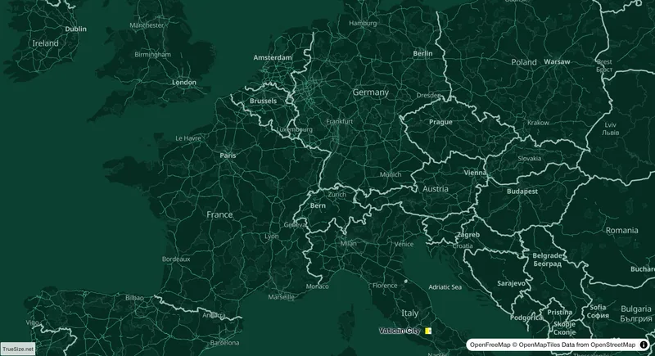
Task: Select the Vatican City text label
Action: (400, 331)
